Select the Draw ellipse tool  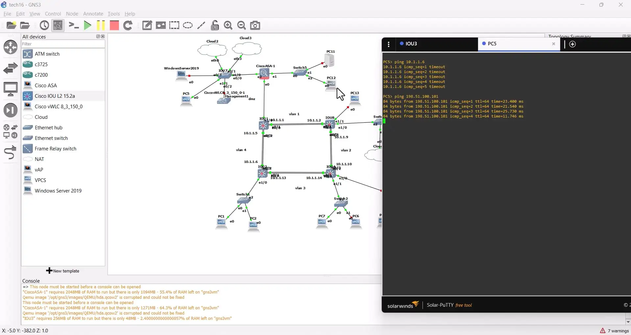point(188,25)
